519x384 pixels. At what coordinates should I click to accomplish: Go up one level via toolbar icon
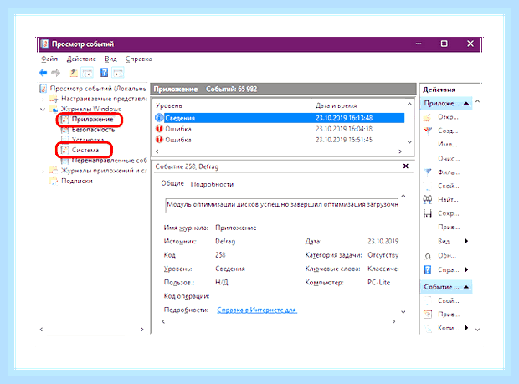[74, 73]
